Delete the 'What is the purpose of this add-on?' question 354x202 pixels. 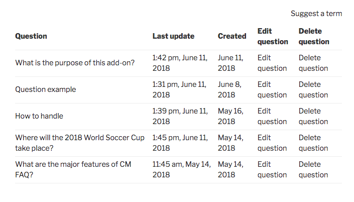tap(313, 63)
